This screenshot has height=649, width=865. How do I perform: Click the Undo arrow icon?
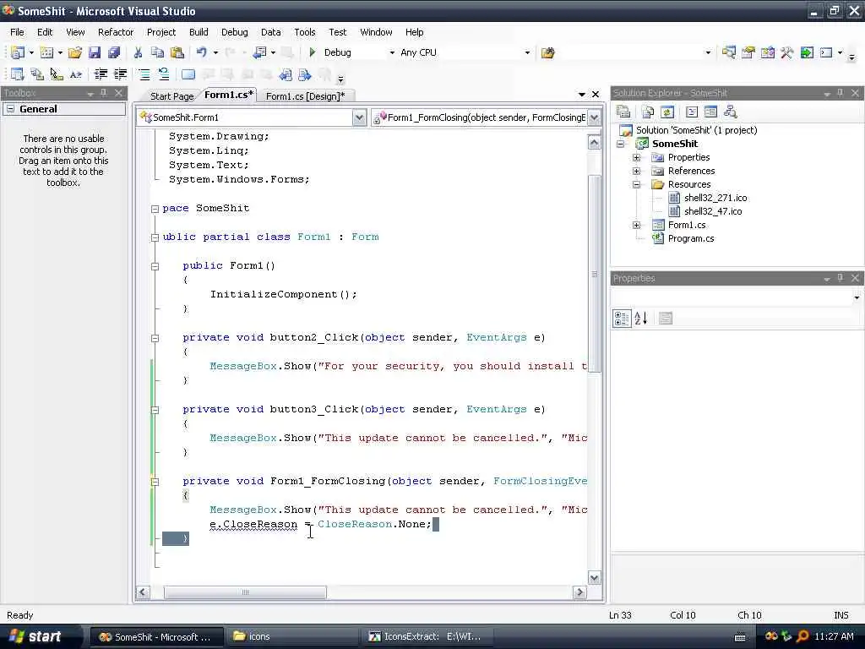point(201,52)
